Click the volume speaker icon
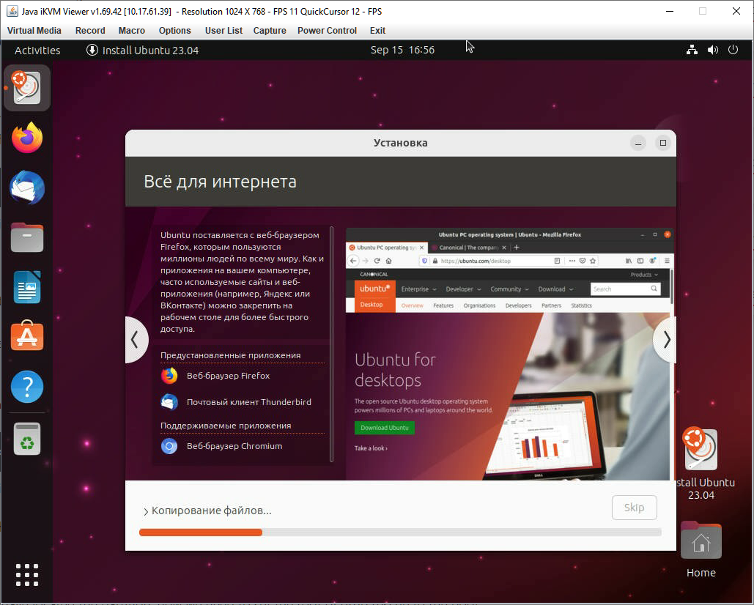The image size is (754, 605). [x=713, y=50]
